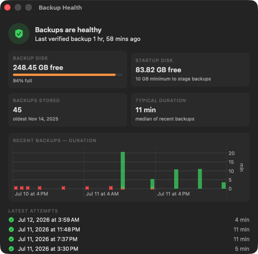Select the Jul 11, 2026 at 7:37 PM attempt
Image resolution: width=258 pixels, height=254 pixels.
pos(129,239)
